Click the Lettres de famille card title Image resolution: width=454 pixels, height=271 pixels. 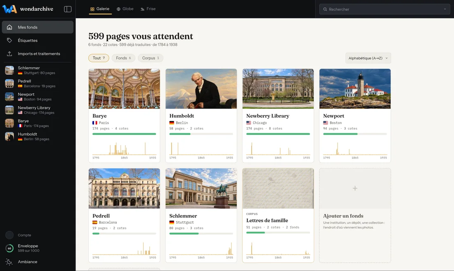(267, 220)
